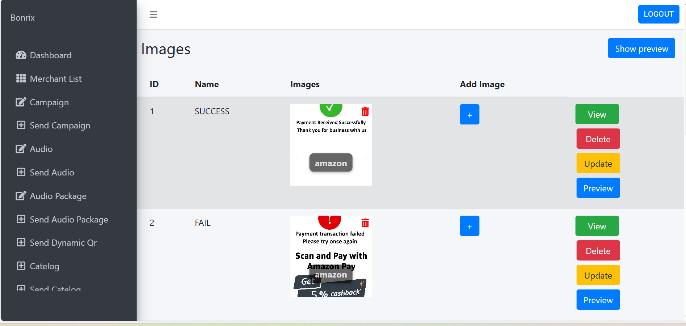The height and width of the screenshot is (326, 686).
Task: Click the Send Campaign plus-square icon
Action: point(21,125)
